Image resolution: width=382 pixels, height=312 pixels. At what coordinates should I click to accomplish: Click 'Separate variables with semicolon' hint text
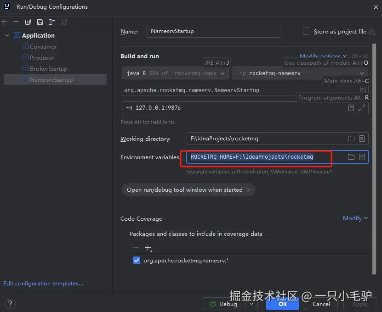coord(259,172)
